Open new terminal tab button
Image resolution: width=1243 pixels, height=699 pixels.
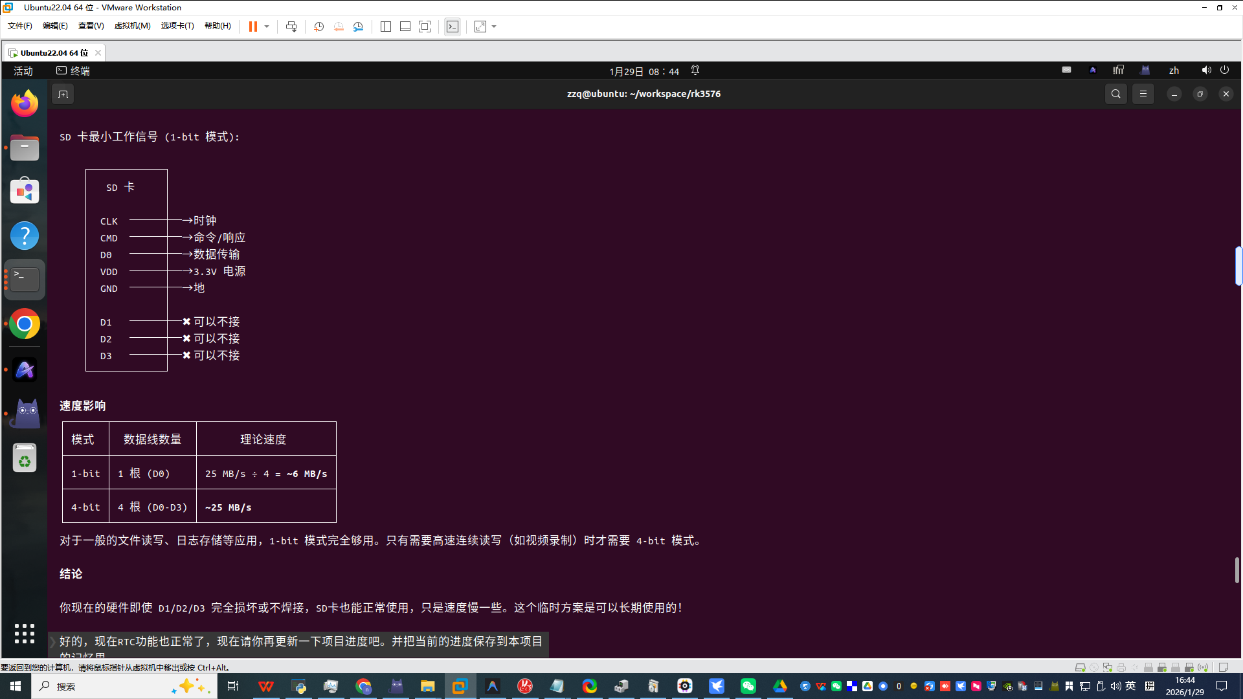click(63, 94)
